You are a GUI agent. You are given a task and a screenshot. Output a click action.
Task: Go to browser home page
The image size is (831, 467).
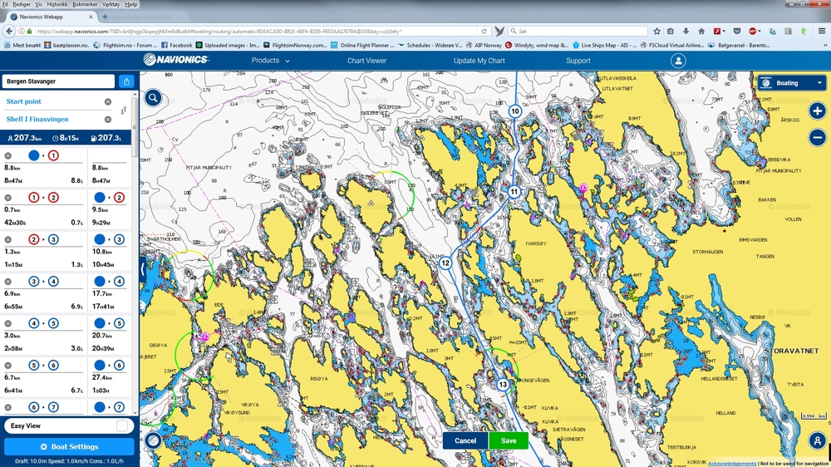701,32
